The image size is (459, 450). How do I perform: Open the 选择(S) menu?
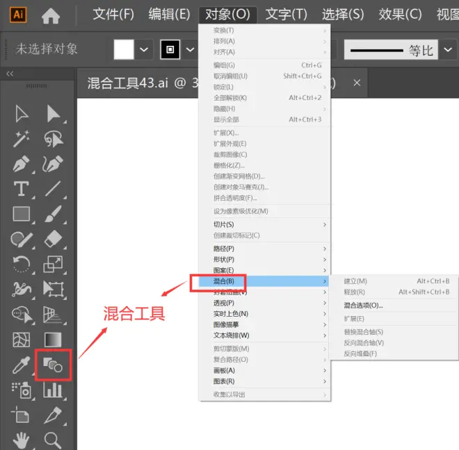[x=343, y=15]
